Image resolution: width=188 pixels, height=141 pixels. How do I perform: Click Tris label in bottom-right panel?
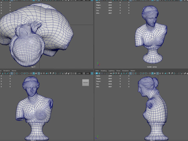point(98,84)
